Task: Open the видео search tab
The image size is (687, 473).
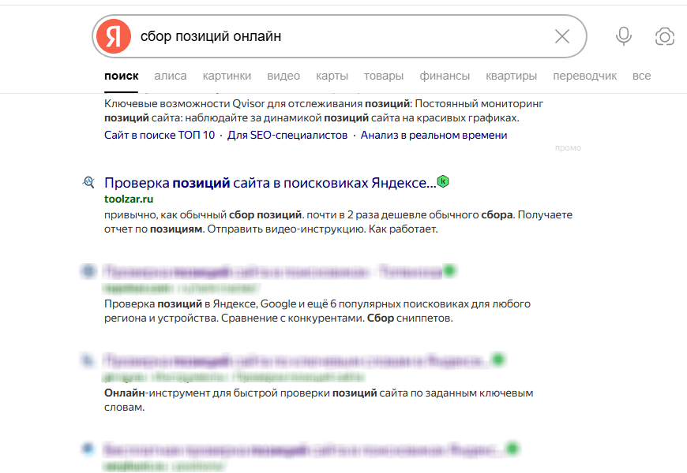Action: pos(284,75)
